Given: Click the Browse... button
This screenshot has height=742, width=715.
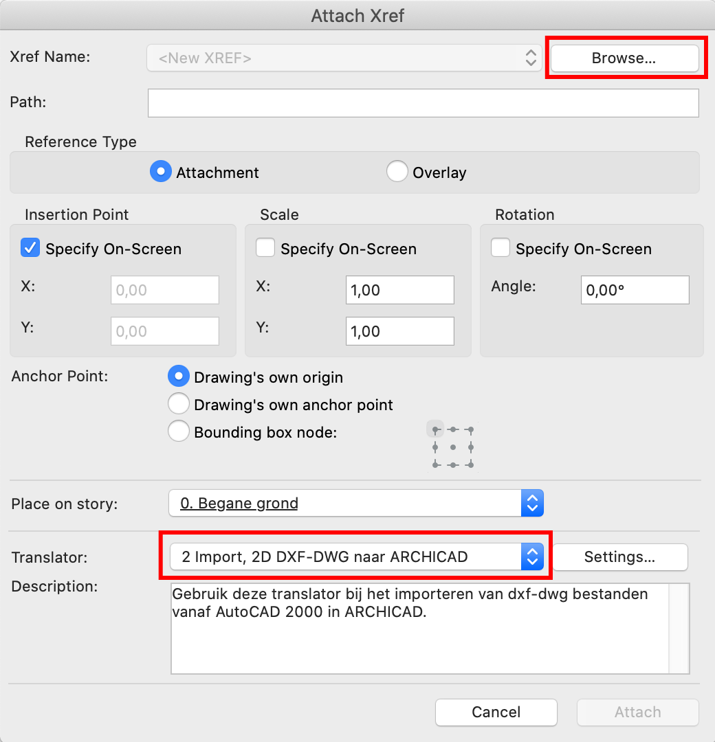Looking at the screenshot, I should click(624, 58).
